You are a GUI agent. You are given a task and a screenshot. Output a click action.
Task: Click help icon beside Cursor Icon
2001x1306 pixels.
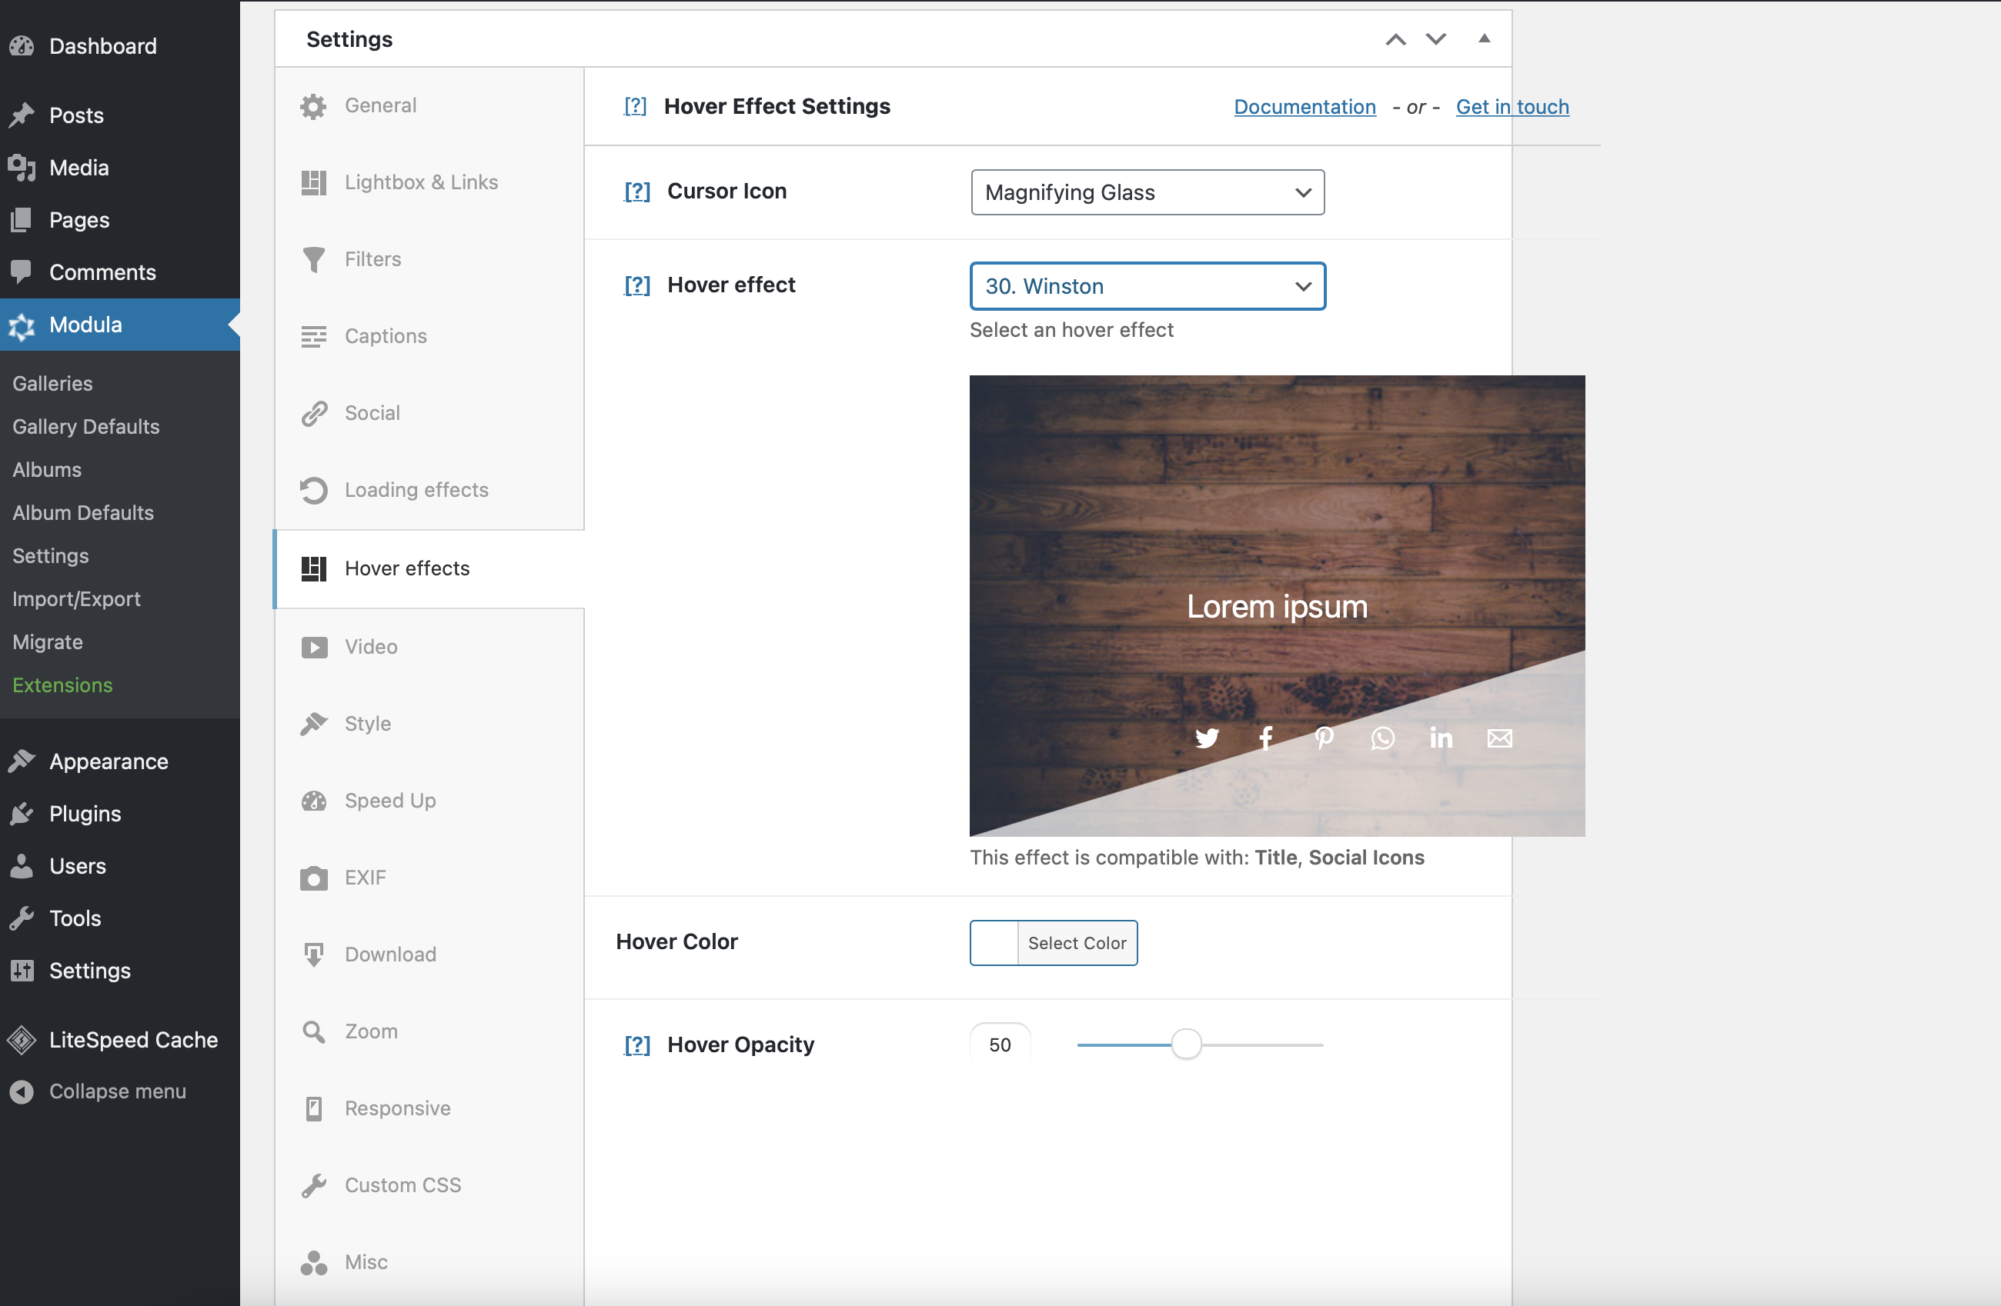tap(637, 192)
